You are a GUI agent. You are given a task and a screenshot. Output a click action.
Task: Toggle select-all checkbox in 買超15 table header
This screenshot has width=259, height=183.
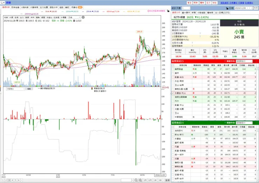tap(173, 65)
